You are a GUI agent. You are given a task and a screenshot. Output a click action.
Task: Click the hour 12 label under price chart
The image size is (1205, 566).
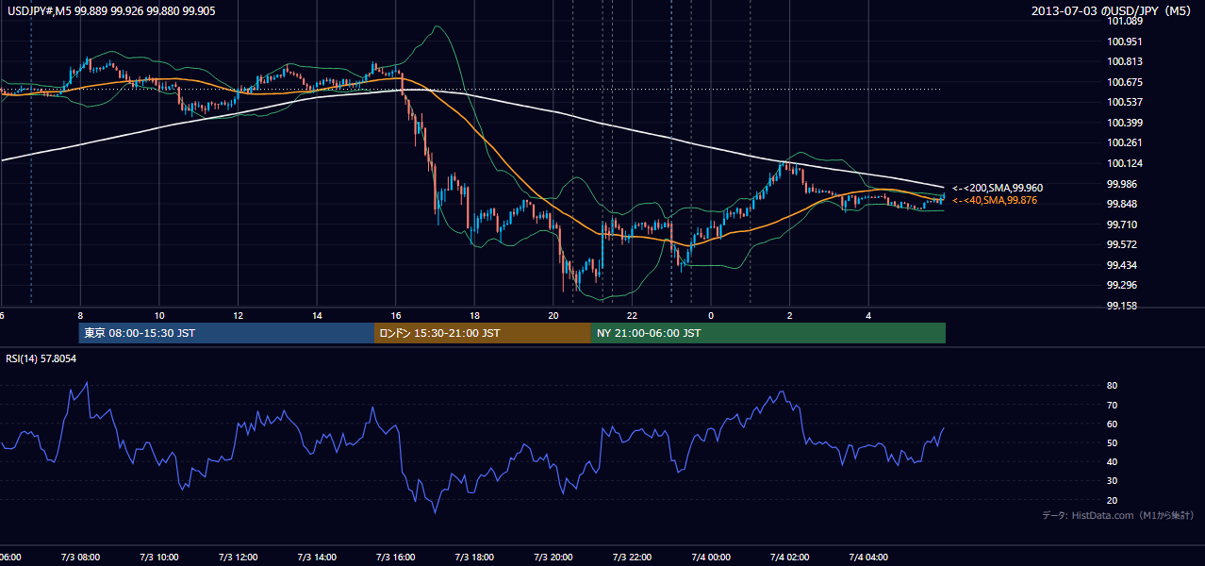(239, 316)
